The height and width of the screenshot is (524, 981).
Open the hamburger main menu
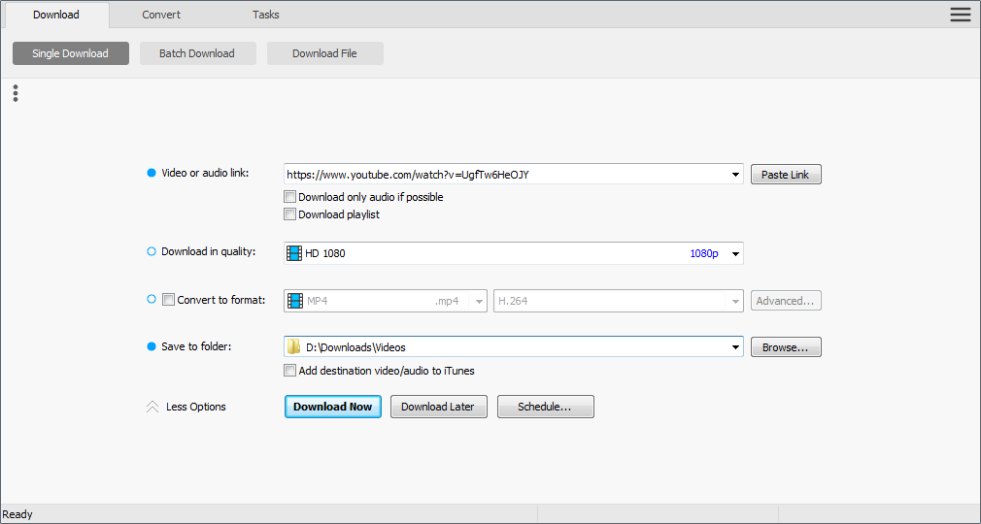(x=960, y=14)
